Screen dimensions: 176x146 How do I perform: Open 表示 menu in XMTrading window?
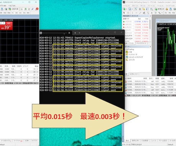(x=135, y=6)
